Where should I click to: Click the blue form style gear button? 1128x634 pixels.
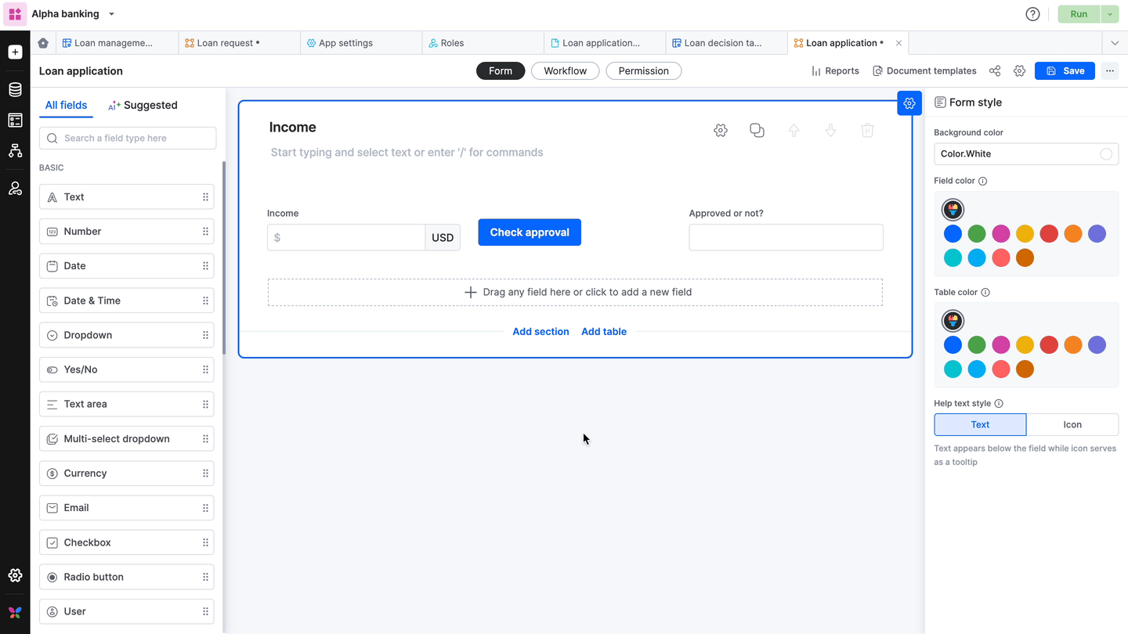(x=909, y=103)
